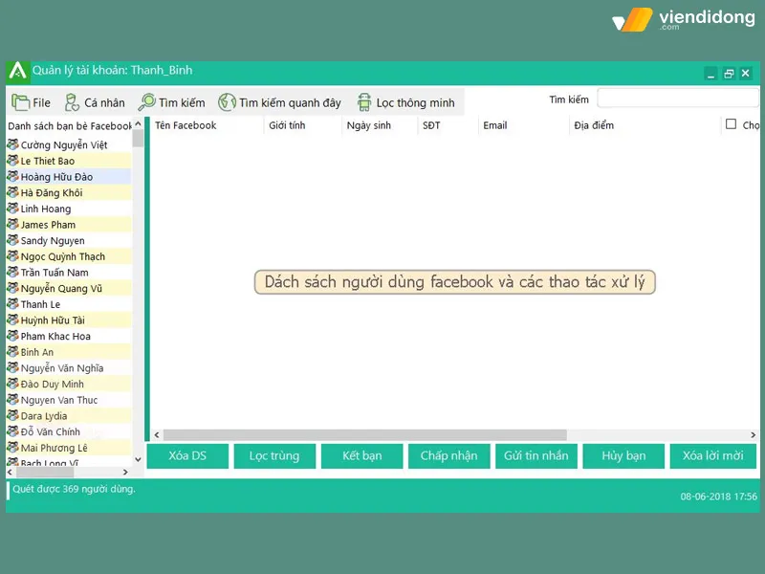Open the Tìm kiếm toolbar menu
Image resolution: width=765 pixels, height=574 pixels.
pyautogui.click(x=172, y=102)
